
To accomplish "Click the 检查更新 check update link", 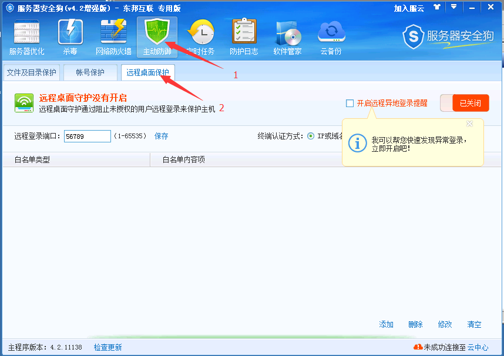I will click(x=107, y=347).
